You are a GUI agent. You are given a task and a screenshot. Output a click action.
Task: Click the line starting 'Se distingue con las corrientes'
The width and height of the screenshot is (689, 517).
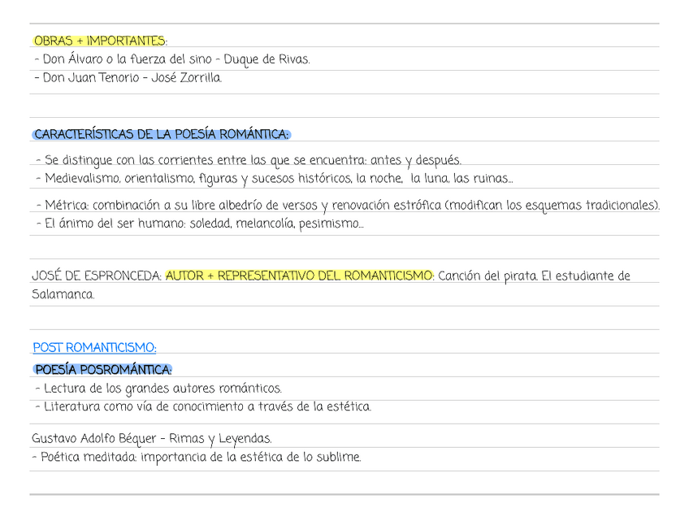[249, 160]
